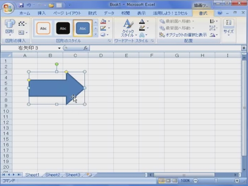Click the rotate objects icon in 配置
Viewport: 248px width, 186px height.
click(212, 35)
